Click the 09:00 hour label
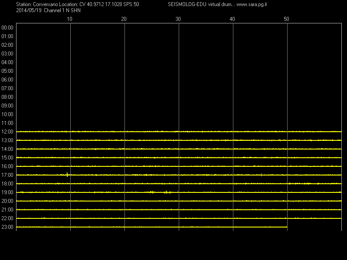This screenshot has height=260, width=347. coord(7,106)
